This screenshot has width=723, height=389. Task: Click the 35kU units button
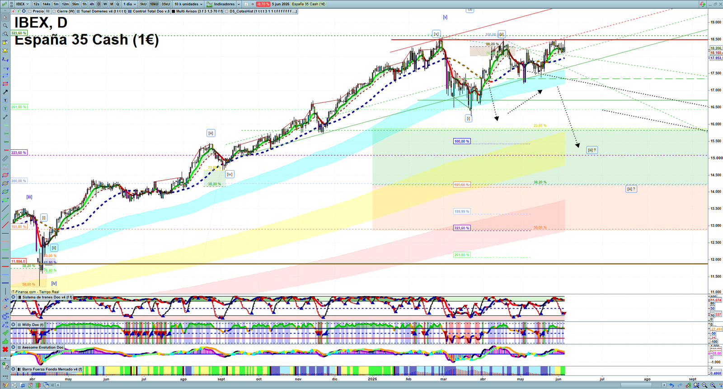click(166, 4)
